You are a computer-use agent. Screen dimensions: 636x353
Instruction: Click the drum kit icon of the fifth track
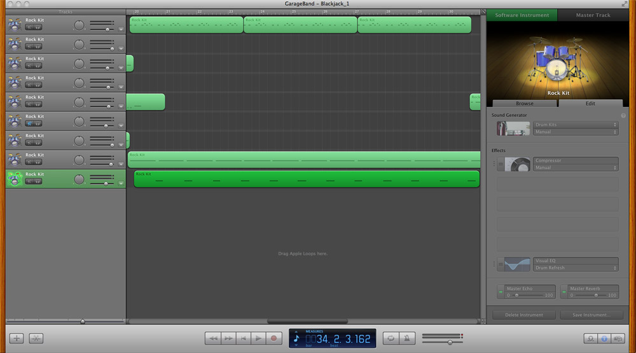[x=15, y=102]
